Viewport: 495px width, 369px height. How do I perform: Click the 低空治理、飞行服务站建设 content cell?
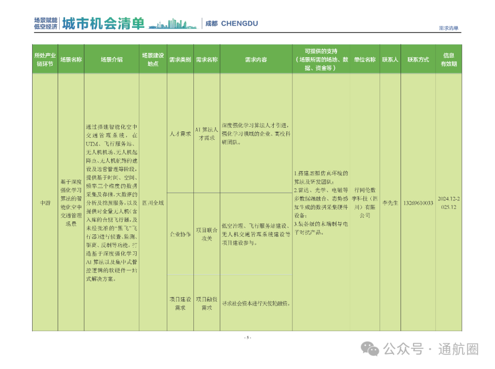tap(256, 234)
